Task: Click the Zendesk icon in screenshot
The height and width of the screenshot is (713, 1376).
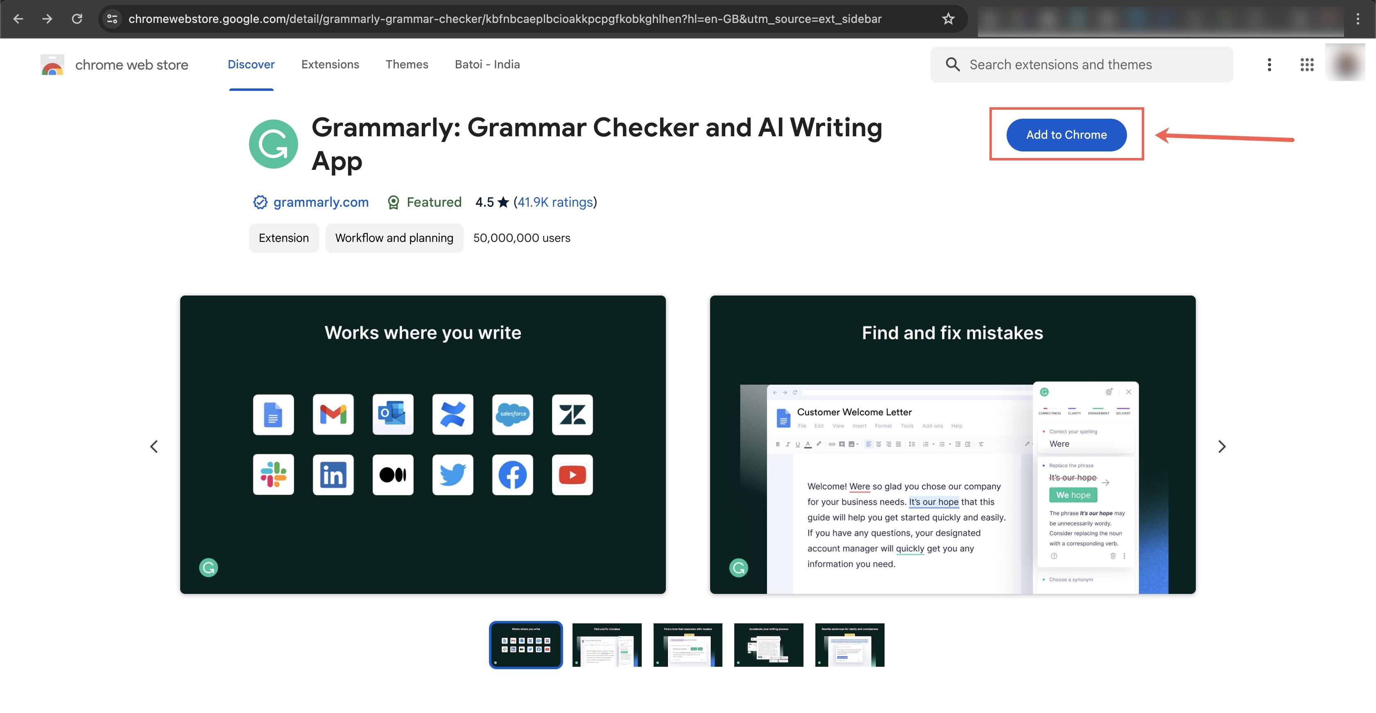Action: 573,415
